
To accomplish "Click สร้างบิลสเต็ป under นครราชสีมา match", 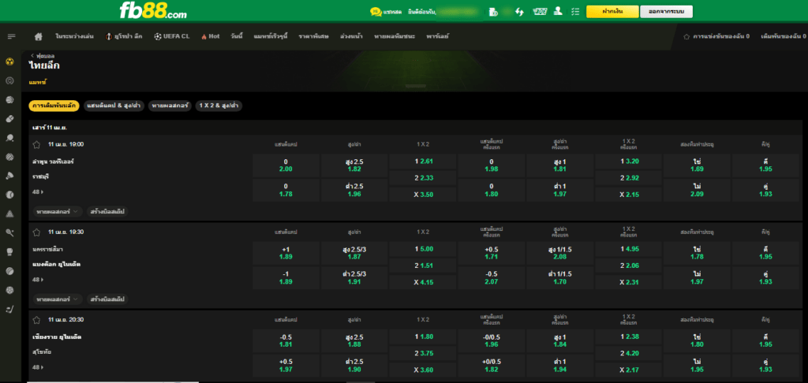I will click(x=107, y=299).
